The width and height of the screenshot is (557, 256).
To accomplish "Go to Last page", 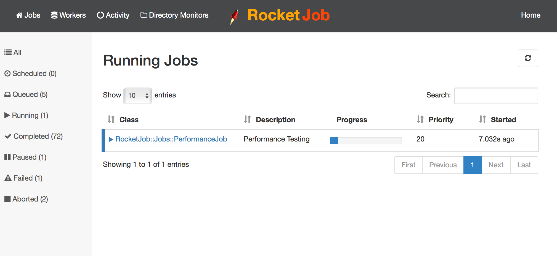I will [524, 165].
